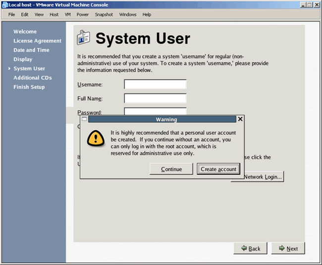Go to the Next setup step
Viewport: 322px width, 265px height.
(x=288, y=248)
